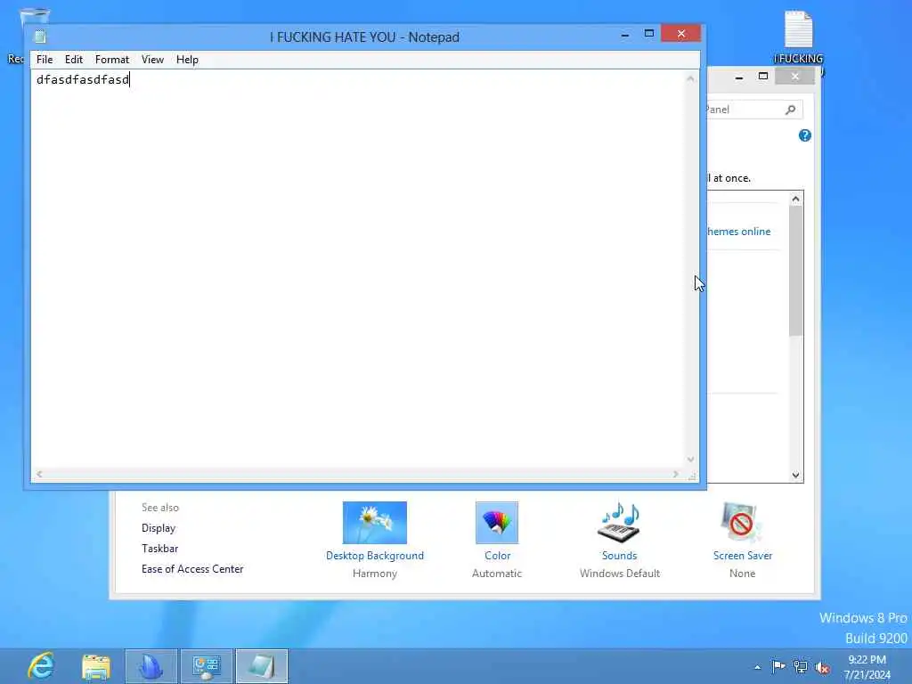
Task: Close the Personalization window
Action: point(795,77)
